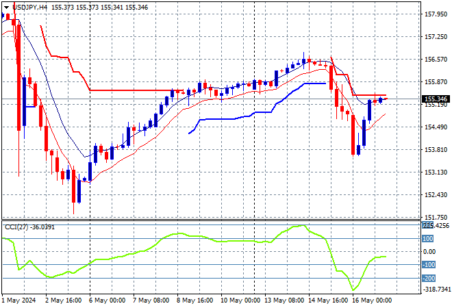Screen dimensions: 452x308
Task: Click the 152.430 price axis label
Action: click(436, 195)
